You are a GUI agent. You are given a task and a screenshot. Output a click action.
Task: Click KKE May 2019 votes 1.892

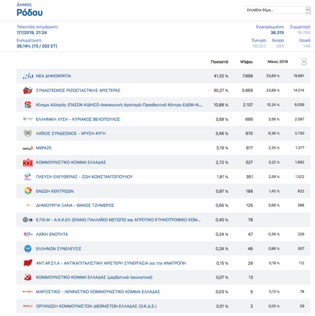[300, 162]
